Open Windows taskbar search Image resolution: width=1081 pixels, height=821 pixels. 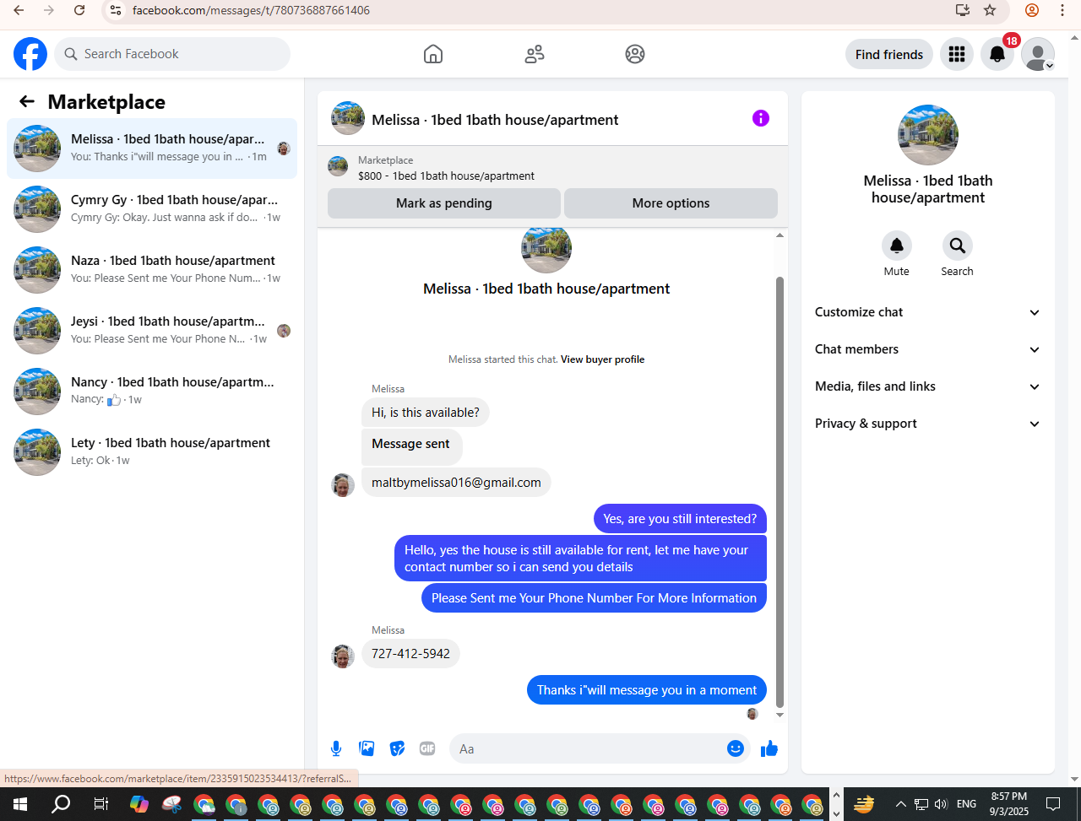tap(61, 804)
